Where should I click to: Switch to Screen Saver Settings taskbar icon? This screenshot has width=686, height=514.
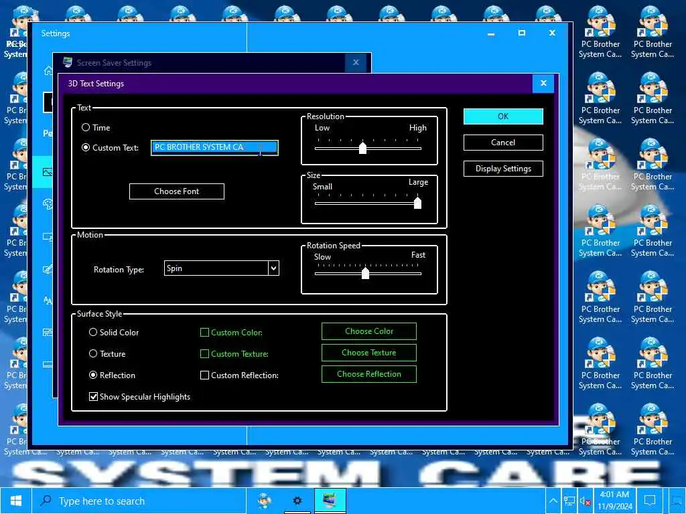point(330,501)
